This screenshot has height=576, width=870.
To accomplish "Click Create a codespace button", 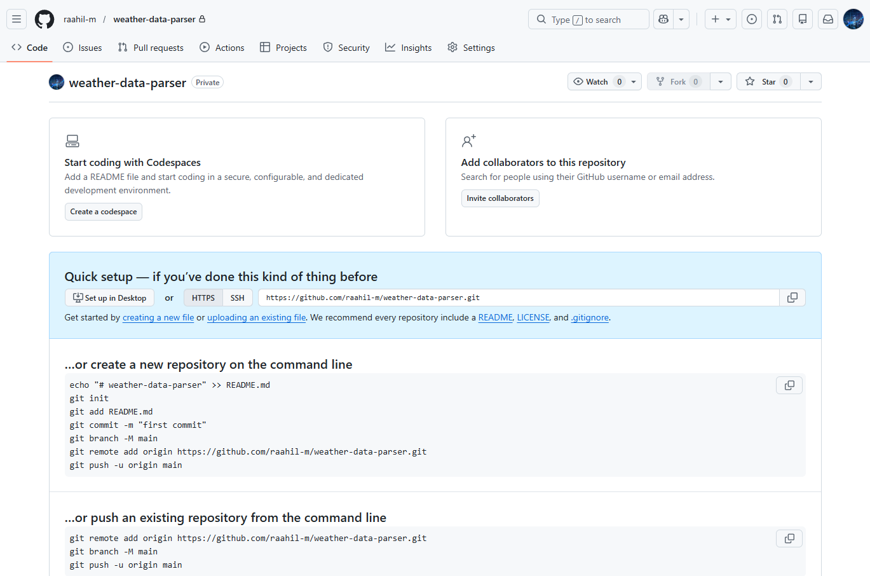I will [104, 212].
